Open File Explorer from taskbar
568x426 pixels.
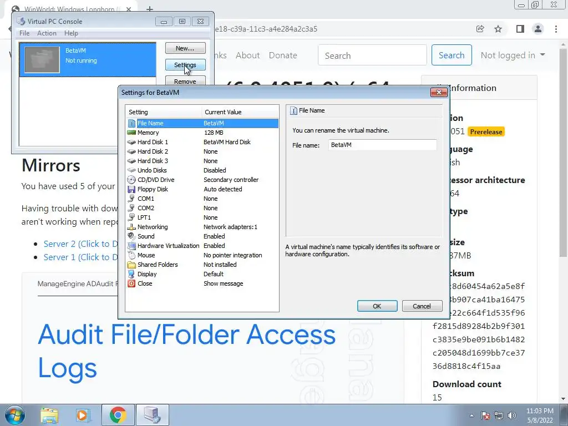49,415
